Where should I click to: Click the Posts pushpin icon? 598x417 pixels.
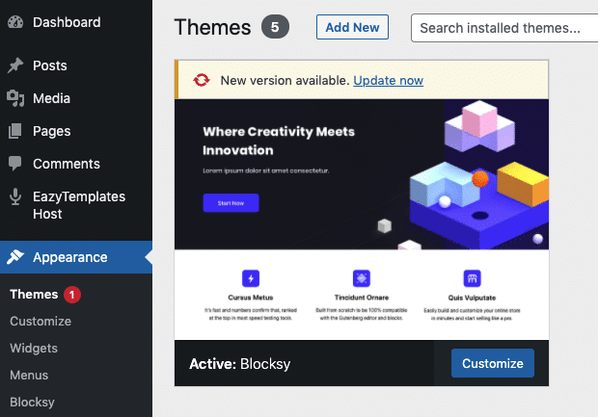(x=15, y=65)
